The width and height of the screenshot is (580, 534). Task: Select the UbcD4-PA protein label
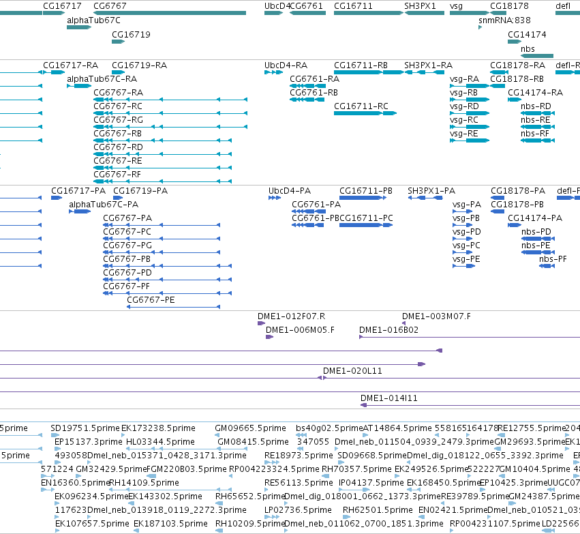pyautogui.click(x=289, y=190)
